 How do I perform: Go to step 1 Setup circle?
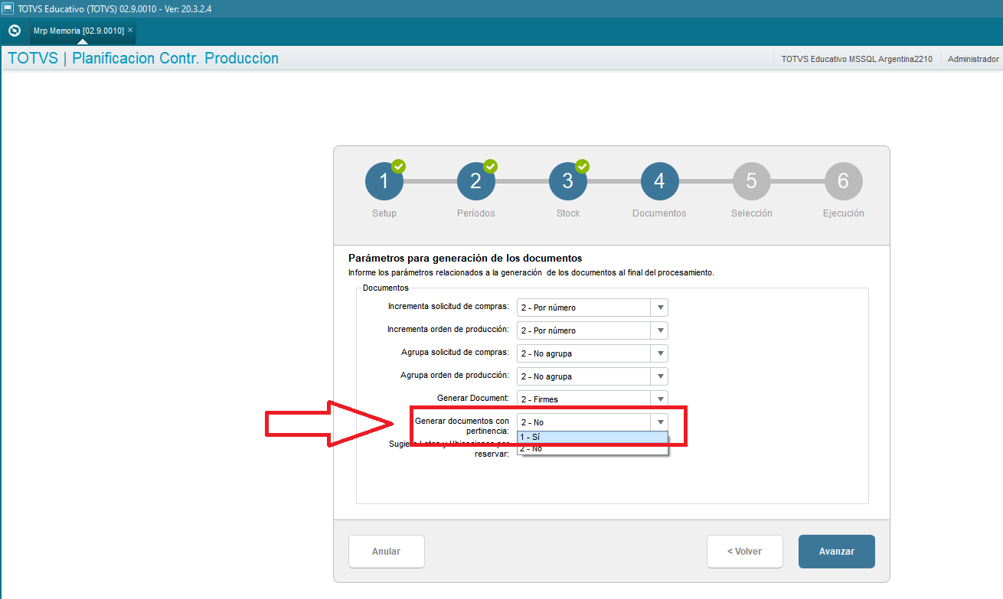pos(384,181)
